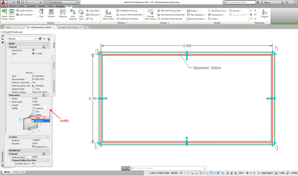The height and width of the screenshot is (176, 298).
Task: Click the Sign In button
Action: (x=266, y=2)
